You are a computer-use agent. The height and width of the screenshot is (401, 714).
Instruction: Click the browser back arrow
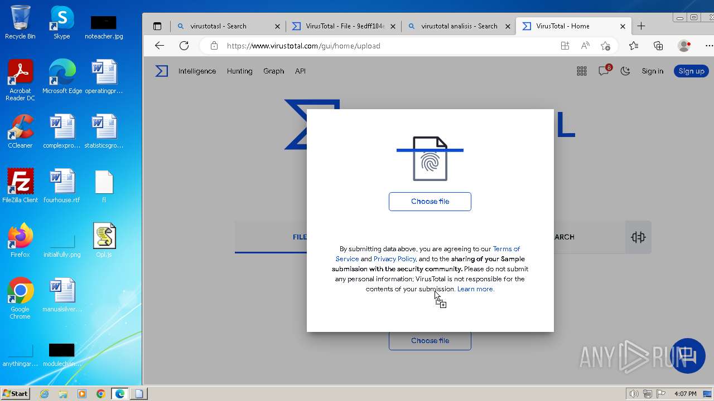(x=160, y=46)
